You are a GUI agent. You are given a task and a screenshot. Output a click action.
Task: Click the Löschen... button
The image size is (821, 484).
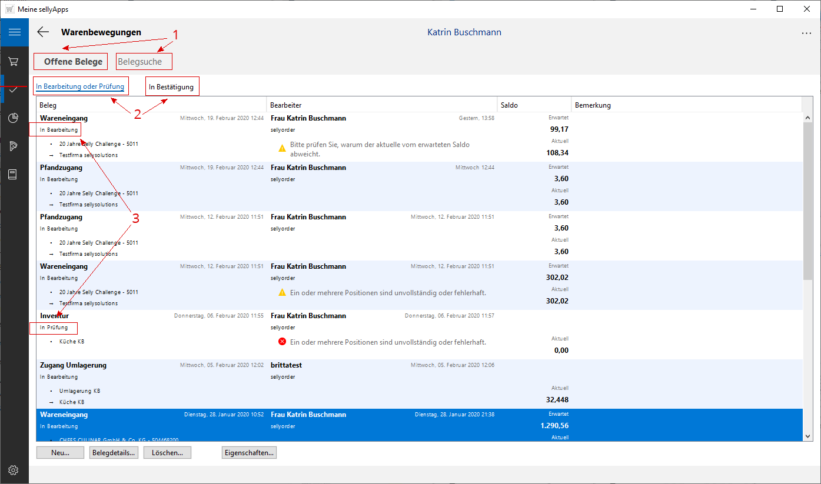click(x=168, y=453)
